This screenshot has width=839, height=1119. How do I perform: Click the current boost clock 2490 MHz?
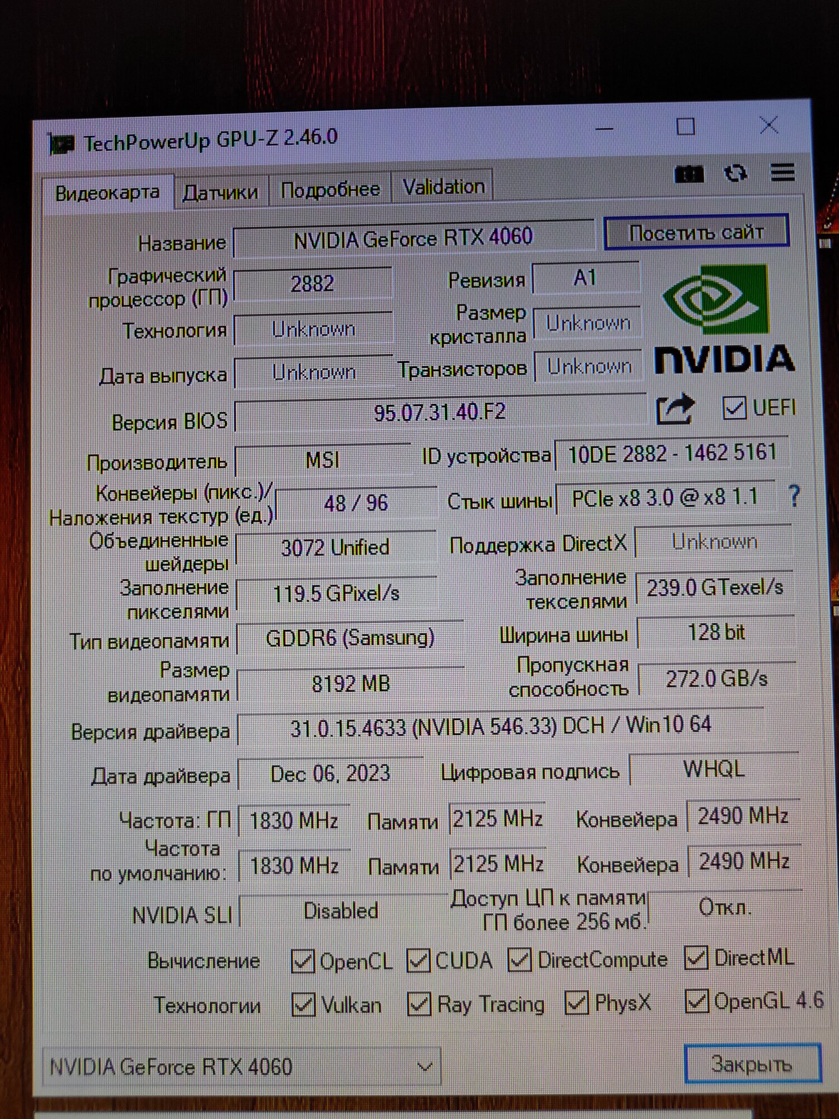click(x=743, y=816)
